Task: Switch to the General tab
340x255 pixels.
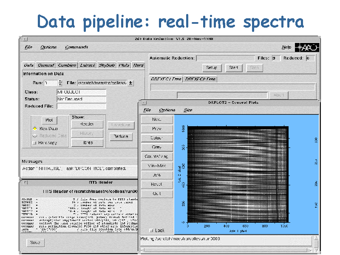Action: pyautogui.click(x=46, y=65)
